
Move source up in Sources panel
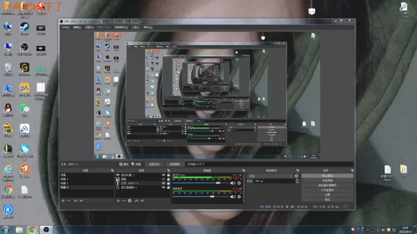(137, 201)
